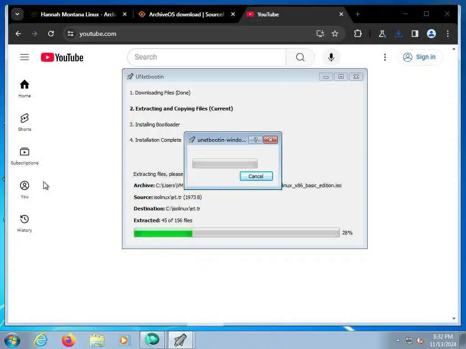Click the Sign in button

[x=420, y=57]
